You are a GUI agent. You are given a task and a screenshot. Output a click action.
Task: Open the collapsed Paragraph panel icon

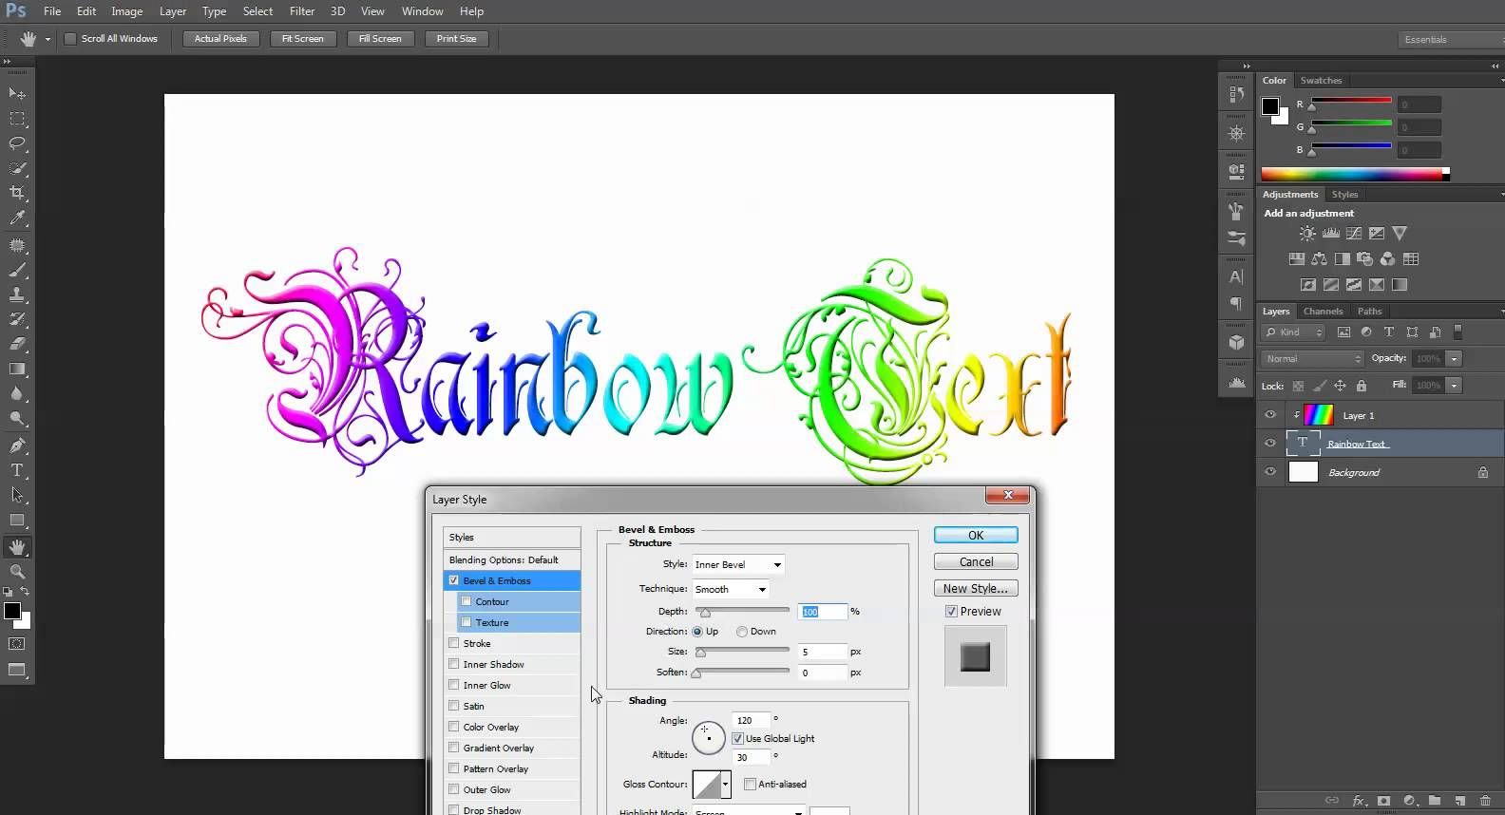(x=1236, y=304)
